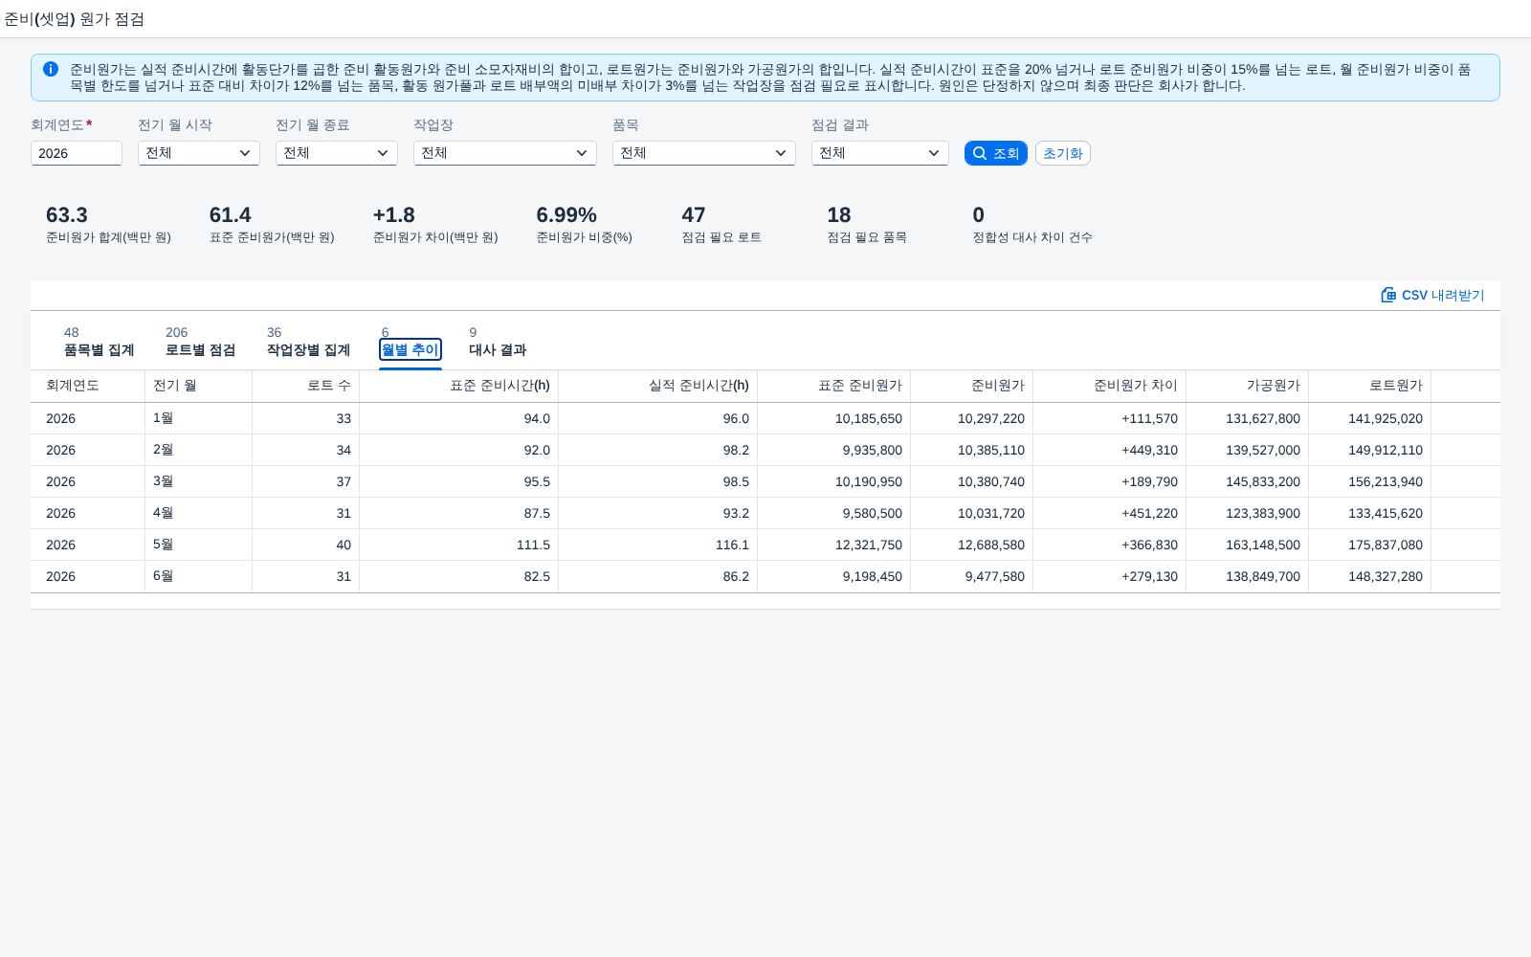
Task: Click the 초기화 reset button
Action: click(1062, 153)
